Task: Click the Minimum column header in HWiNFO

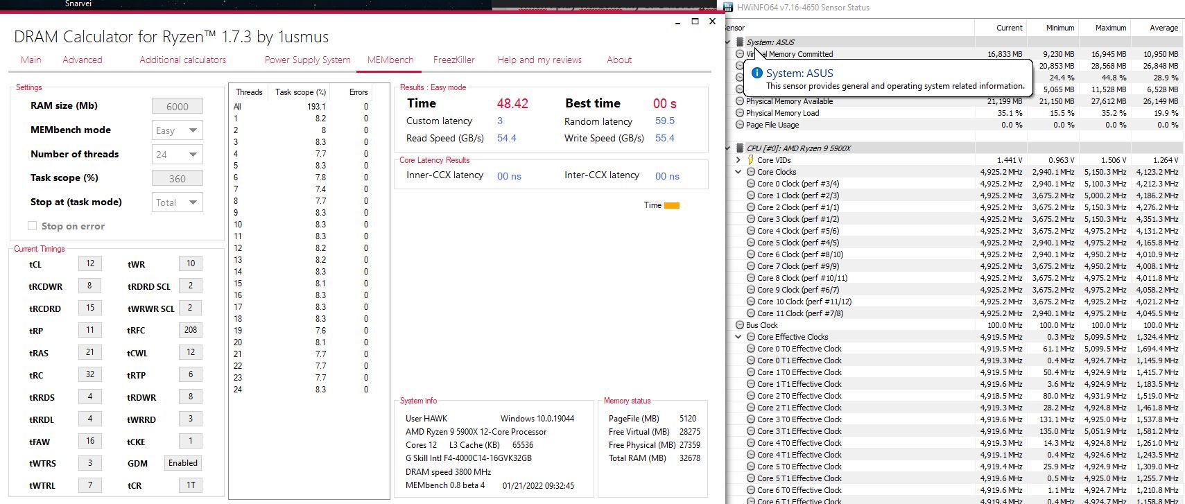Action: click(x=1053, y=28)
